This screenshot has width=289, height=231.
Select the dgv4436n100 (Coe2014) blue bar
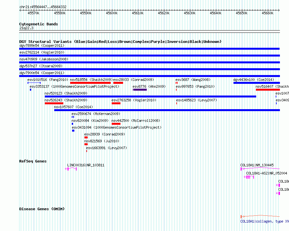(x=257, y=83)
